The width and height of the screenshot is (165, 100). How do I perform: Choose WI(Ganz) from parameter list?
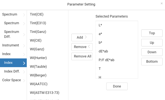point(37,49)
